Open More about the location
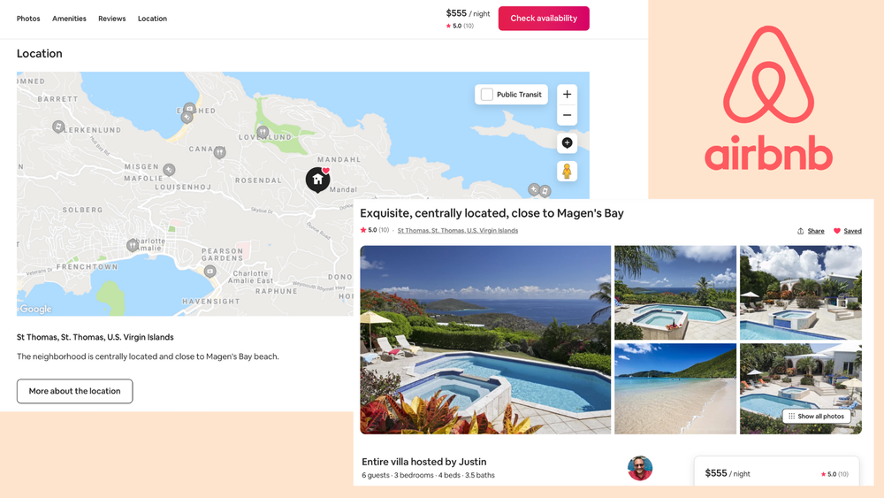This screenshot has height=498, width=884. point(74,391)
